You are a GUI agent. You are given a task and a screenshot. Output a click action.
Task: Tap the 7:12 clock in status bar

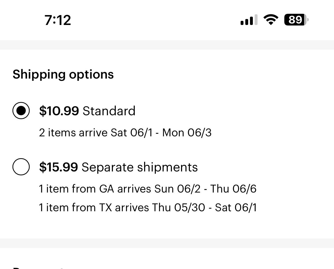click(x=57, y=20)
